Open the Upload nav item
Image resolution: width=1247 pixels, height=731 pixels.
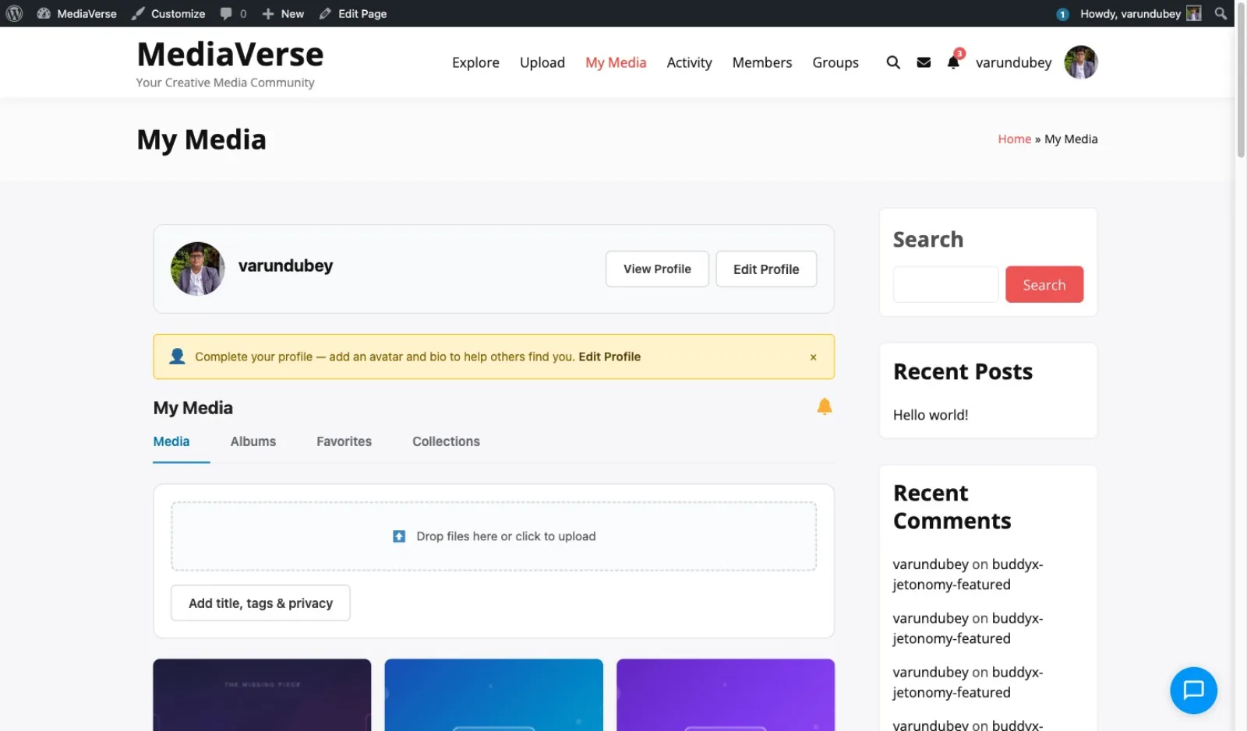[x=542, y=62]
